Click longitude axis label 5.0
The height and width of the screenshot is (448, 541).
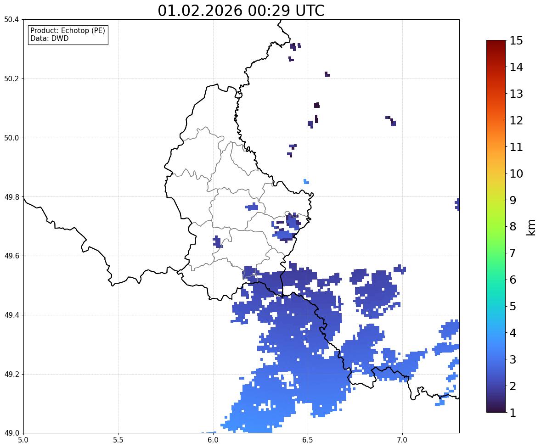[x=23, y=440]
